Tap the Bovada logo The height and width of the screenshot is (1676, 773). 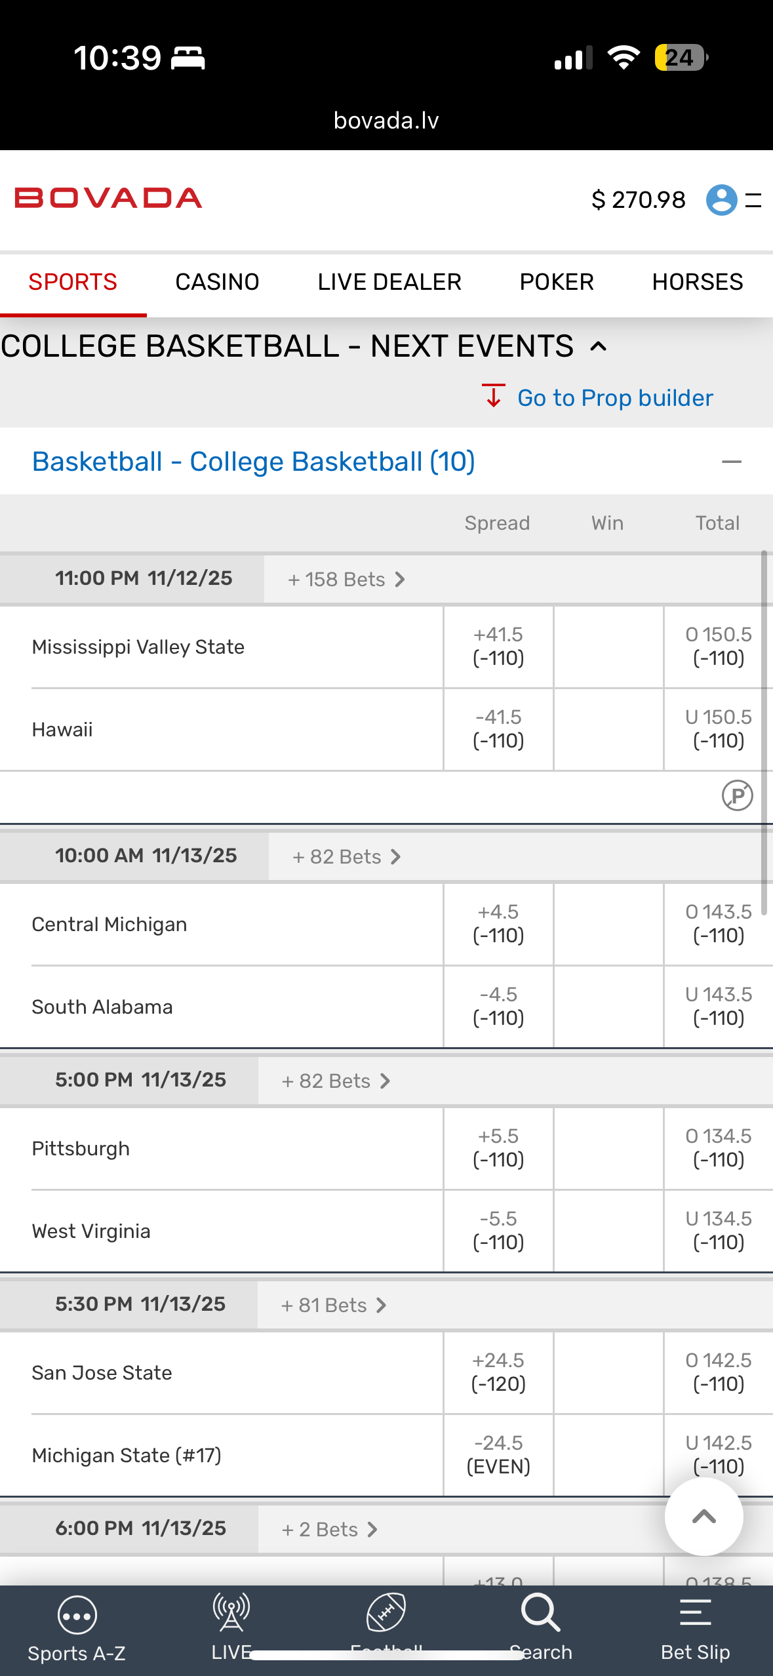coord(109,199)
